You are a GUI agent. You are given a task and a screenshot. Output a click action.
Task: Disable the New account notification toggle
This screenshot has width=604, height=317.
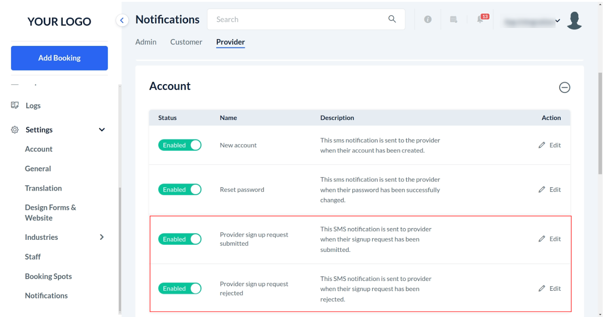pyautogui.click(x=180, y=145)
